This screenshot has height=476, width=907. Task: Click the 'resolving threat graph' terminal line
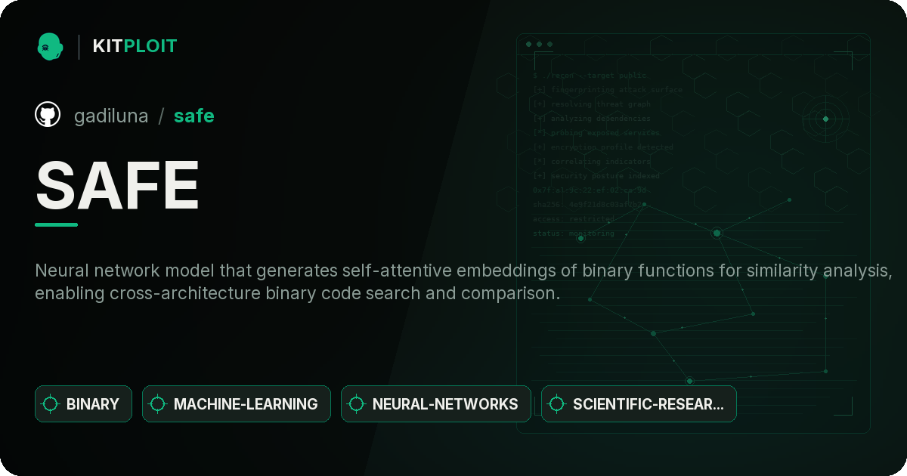tap(591, 104)
